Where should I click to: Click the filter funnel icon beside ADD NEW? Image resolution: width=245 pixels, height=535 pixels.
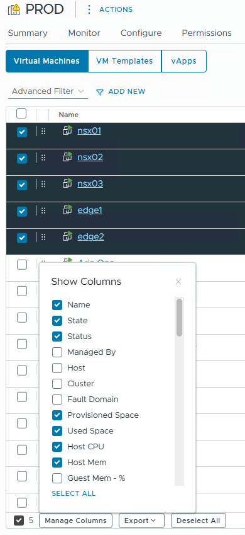pos(100,92)
